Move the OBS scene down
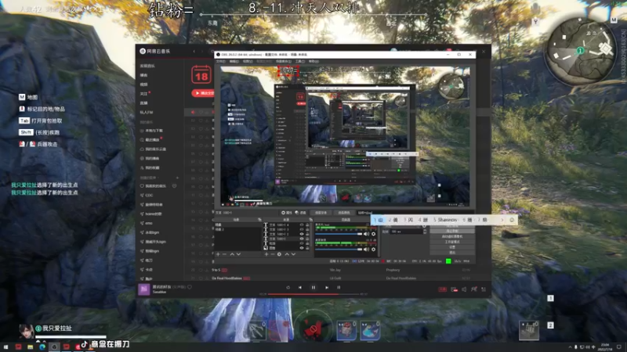 [238, 254]
